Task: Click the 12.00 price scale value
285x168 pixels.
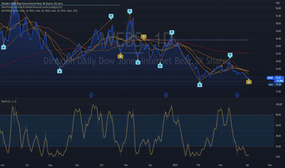Action: tap(278, 92)
